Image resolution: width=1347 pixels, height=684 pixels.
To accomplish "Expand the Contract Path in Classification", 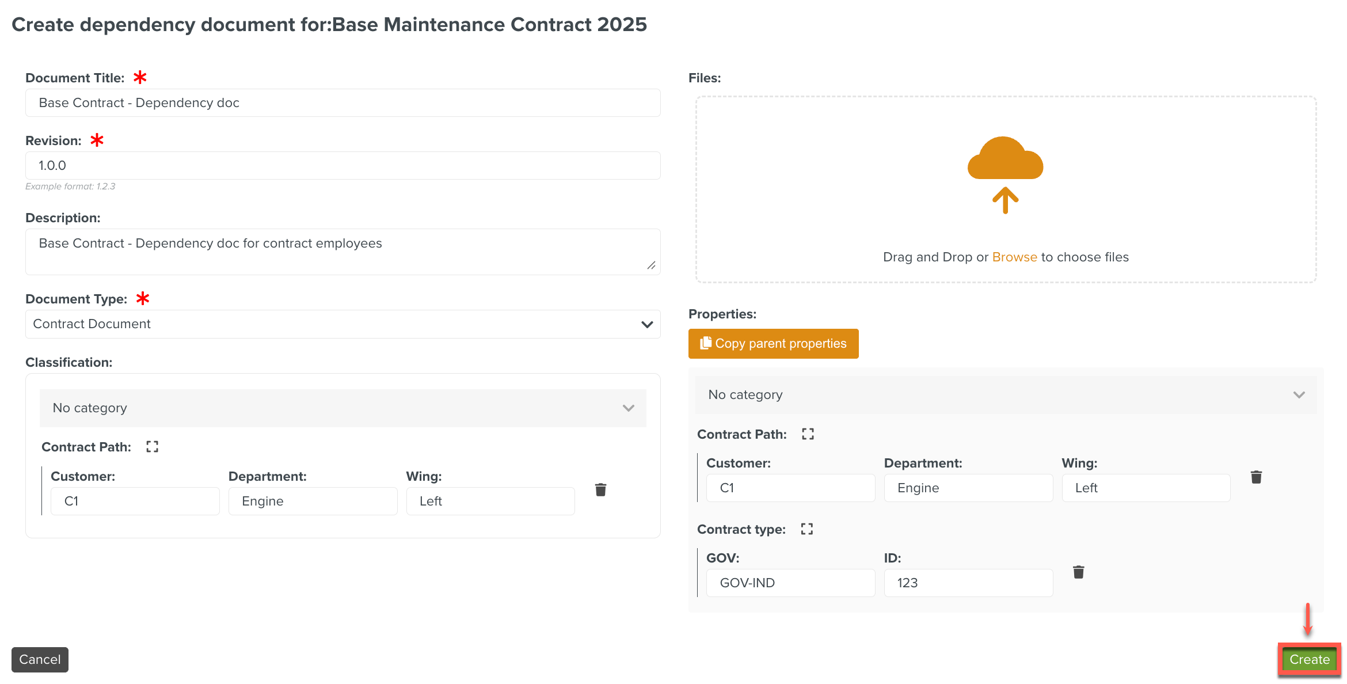I will coord(152,447).
